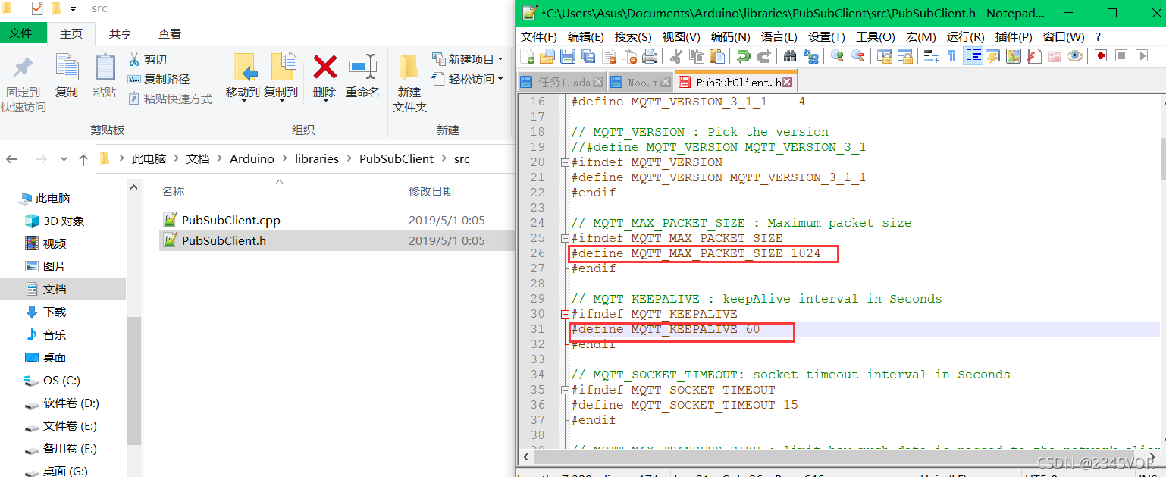The width and height of the screenshot is (1166, 477).
Task: Collapse the #ifndef MQTT_KEEPALIVE fold at line 30
Action: pos(564,314)
